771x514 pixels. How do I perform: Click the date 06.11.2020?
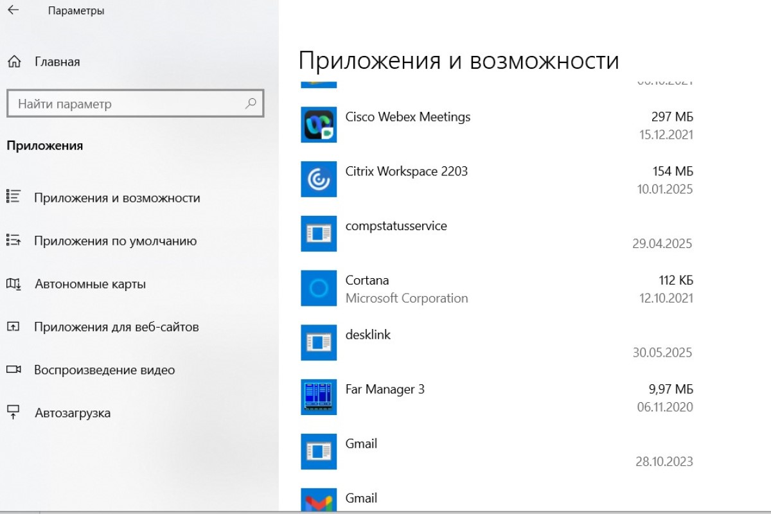click(x=665, y=407)
